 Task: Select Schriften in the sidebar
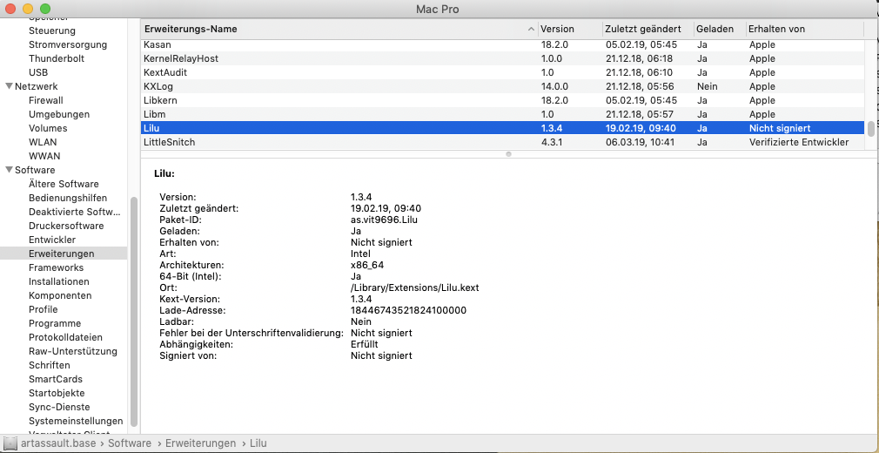coord(50,365)
